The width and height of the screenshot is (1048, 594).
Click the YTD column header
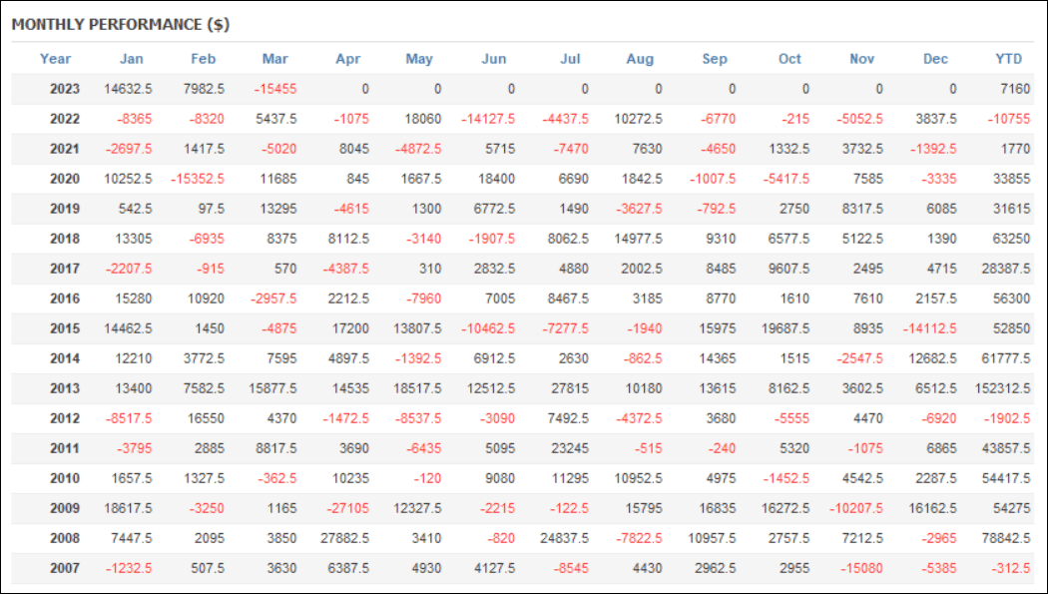click(1008, 59)
